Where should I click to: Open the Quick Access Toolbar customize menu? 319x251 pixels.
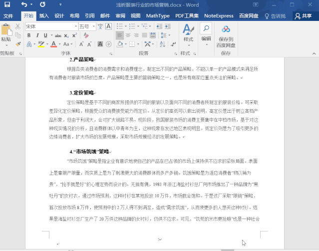click(x=60, y=4)
